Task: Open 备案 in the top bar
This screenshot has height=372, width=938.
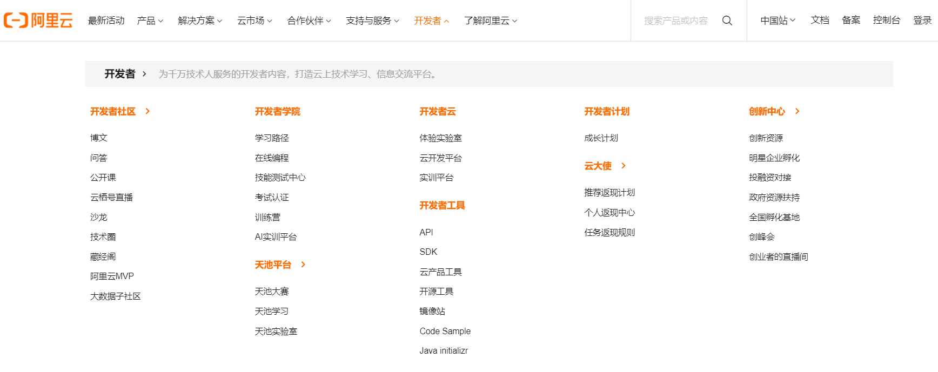Action: [851, 20]
